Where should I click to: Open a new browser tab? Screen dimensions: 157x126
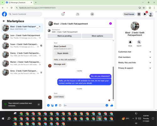tap(36, 3)
